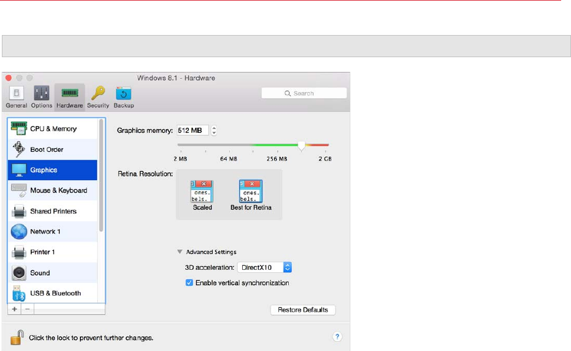Screen dimensions: 571x351
Task: Click the Printer 1 icon
Action: point(19,252)
